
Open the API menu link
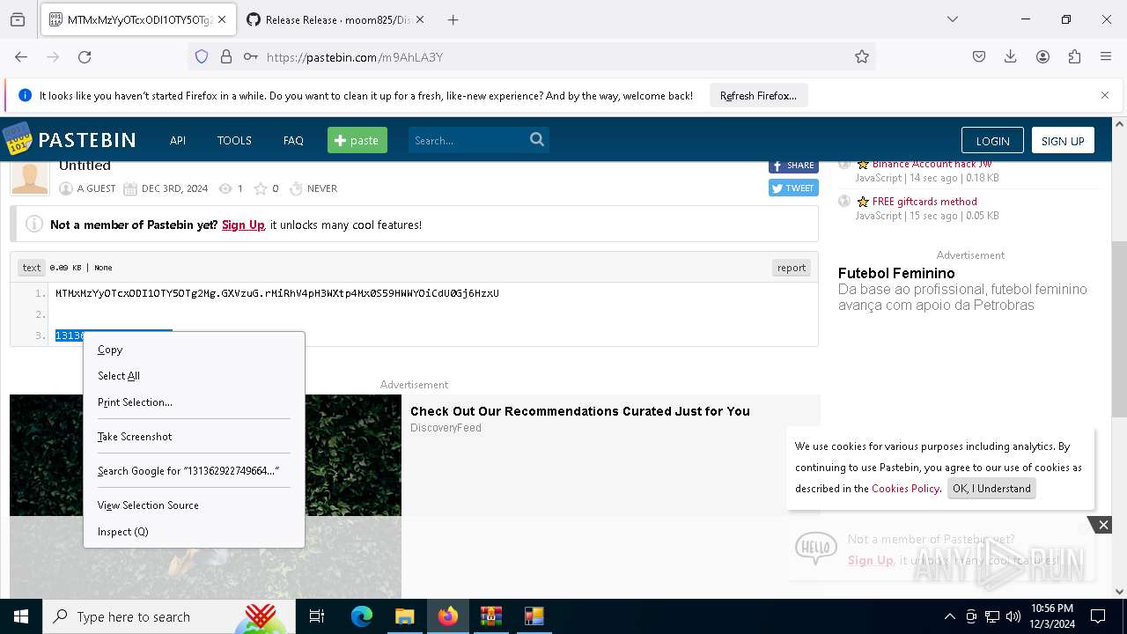(x=178, y=140)
